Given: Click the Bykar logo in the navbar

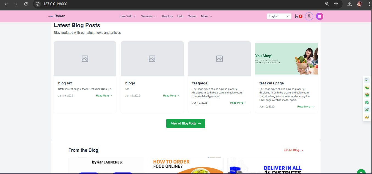Looking at the screenshot, I should (x=57, y=16).
